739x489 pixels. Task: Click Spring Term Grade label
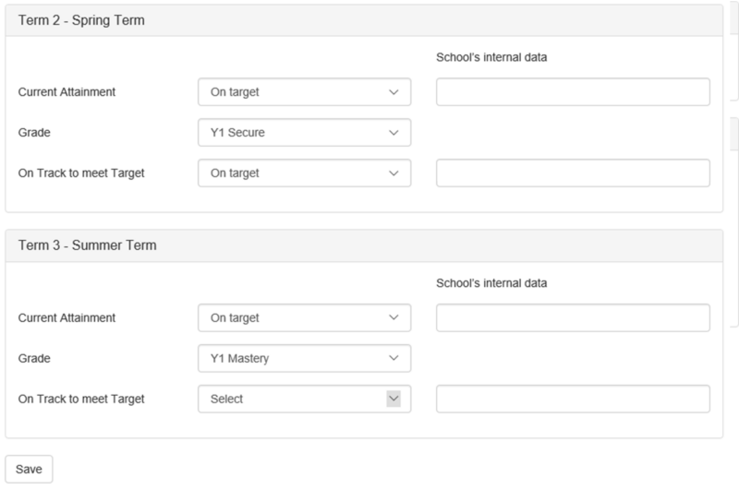pyautogui.click(x=34, y=132)
